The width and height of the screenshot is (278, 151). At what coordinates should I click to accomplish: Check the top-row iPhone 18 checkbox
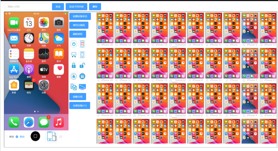[x=135, y=45]
